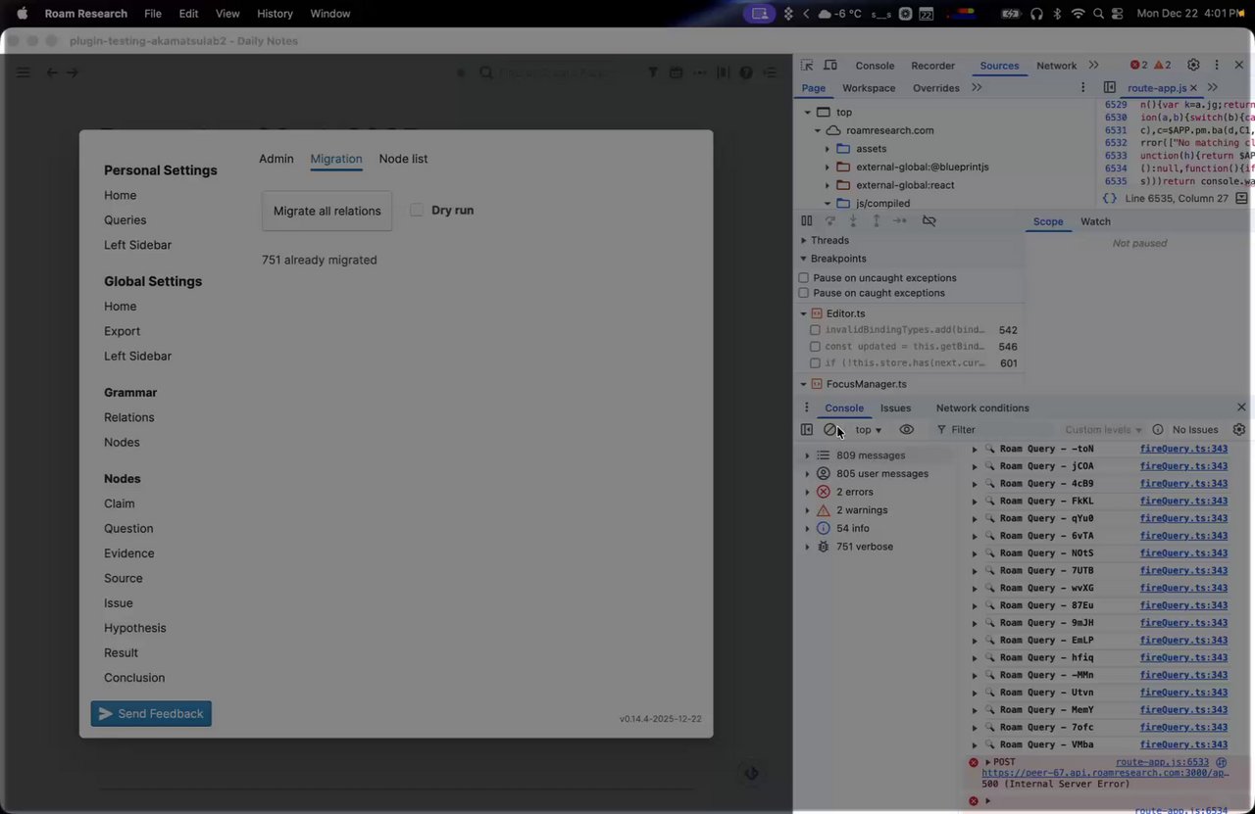Open the DevTools three-dot customize menu
Viewport: 1255px width, 814px height.
pos(1217,66)
